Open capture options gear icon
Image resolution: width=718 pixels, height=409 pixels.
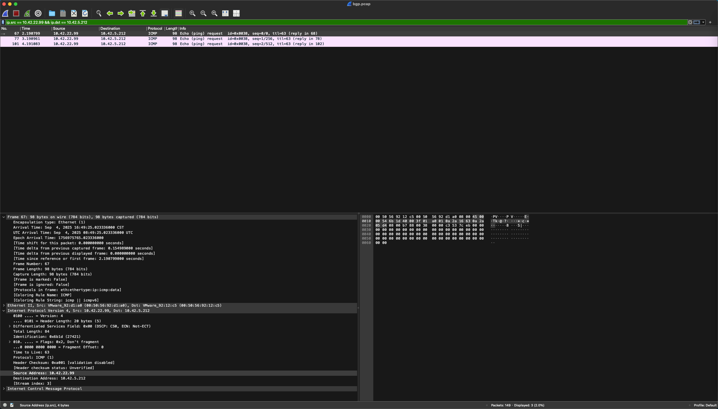(x=38, y=13)
